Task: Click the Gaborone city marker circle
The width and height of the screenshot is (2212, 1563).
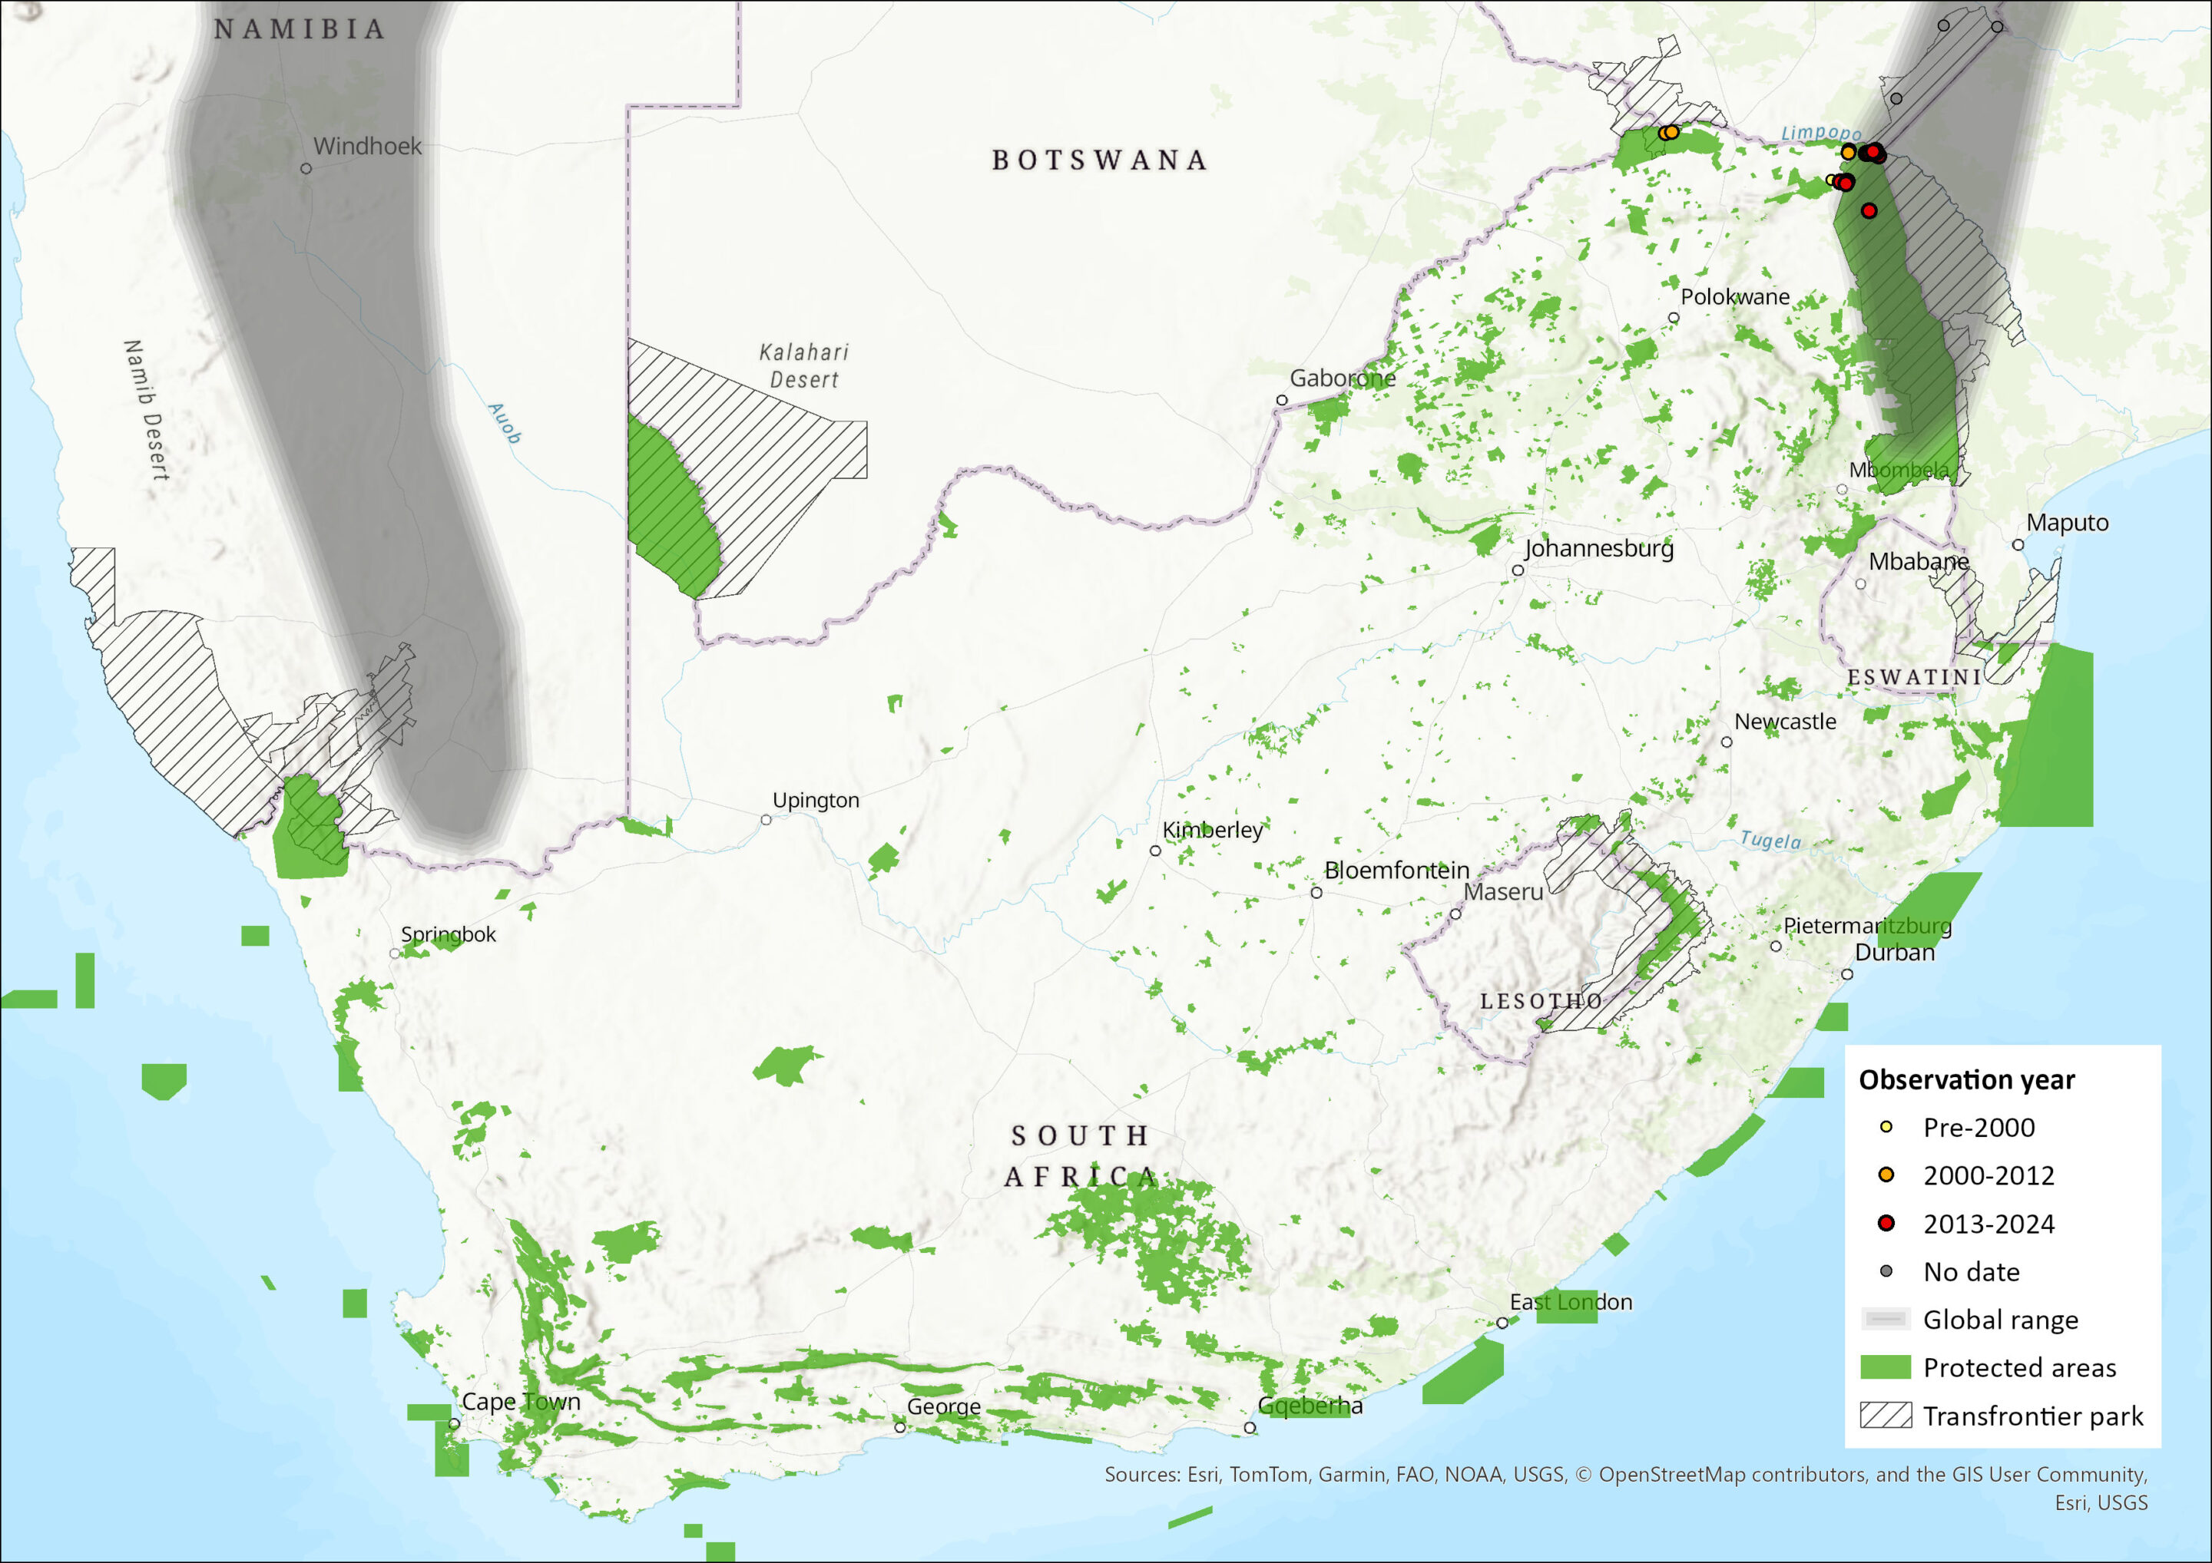Action: (x=1281, y=400)
